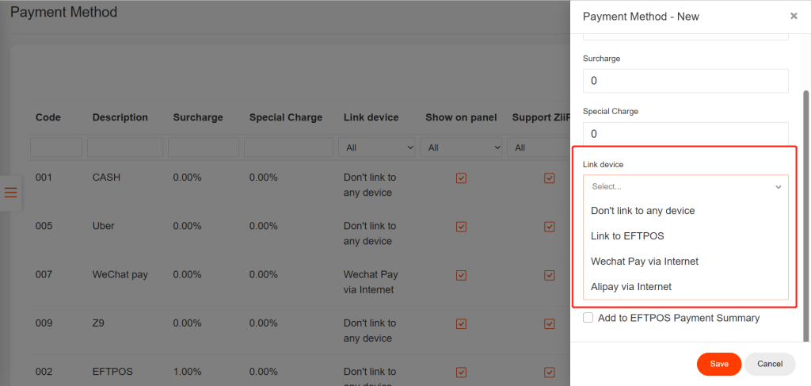Open Show on panel filter dropdown
This screenshot has height=386, width=811.
coord(461,147)
